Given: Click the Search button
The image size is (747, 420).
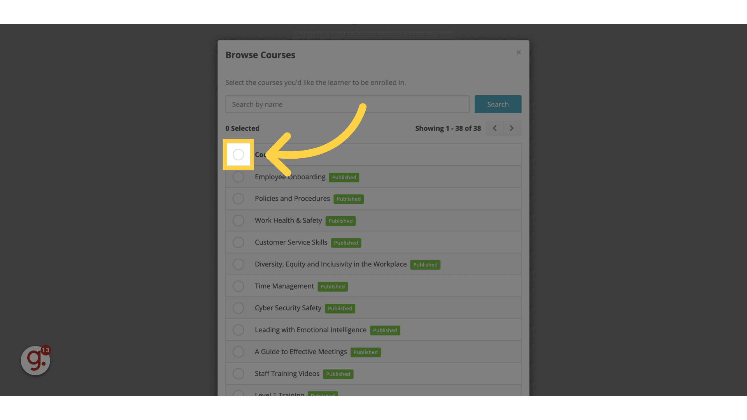Looking at the screenshot, I should pyautogui.click(x=498, y=104).
